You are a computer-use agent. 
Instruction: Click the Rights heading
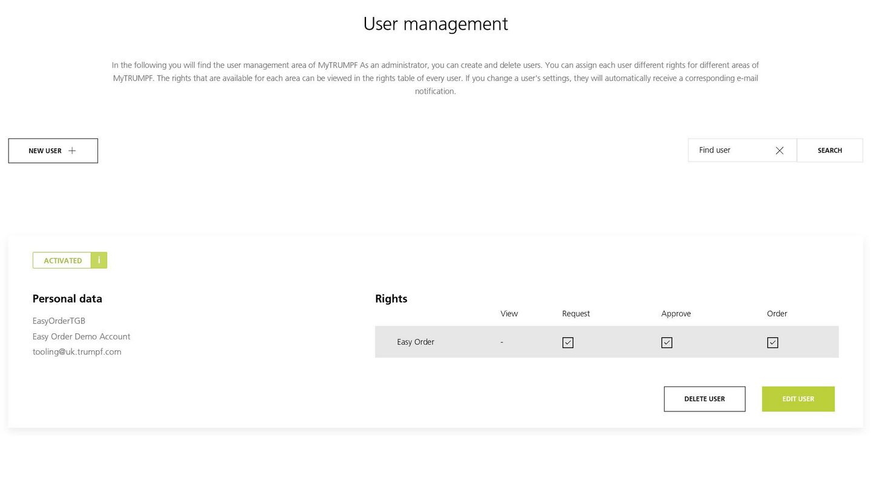(391, 298)
